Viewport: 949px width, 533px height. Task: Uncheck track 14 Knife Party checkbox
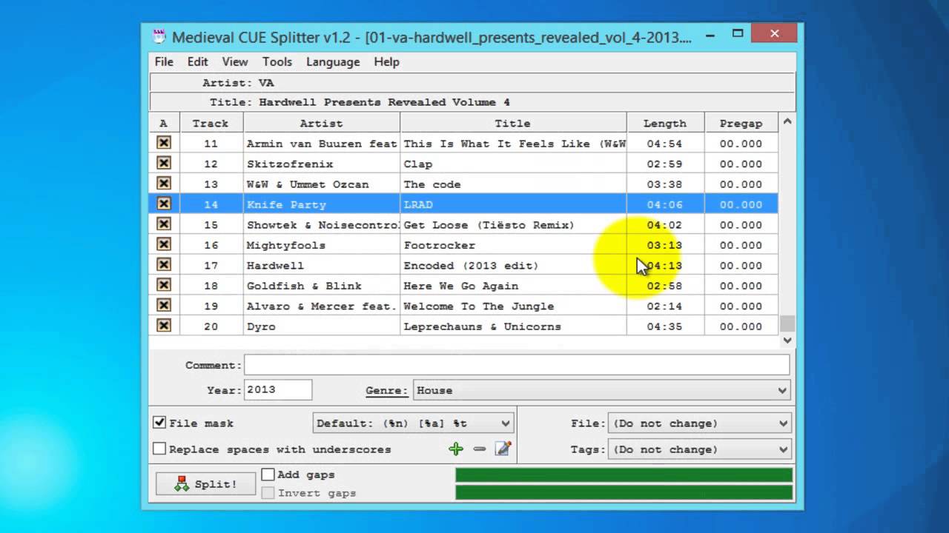(x=164, y=204)
